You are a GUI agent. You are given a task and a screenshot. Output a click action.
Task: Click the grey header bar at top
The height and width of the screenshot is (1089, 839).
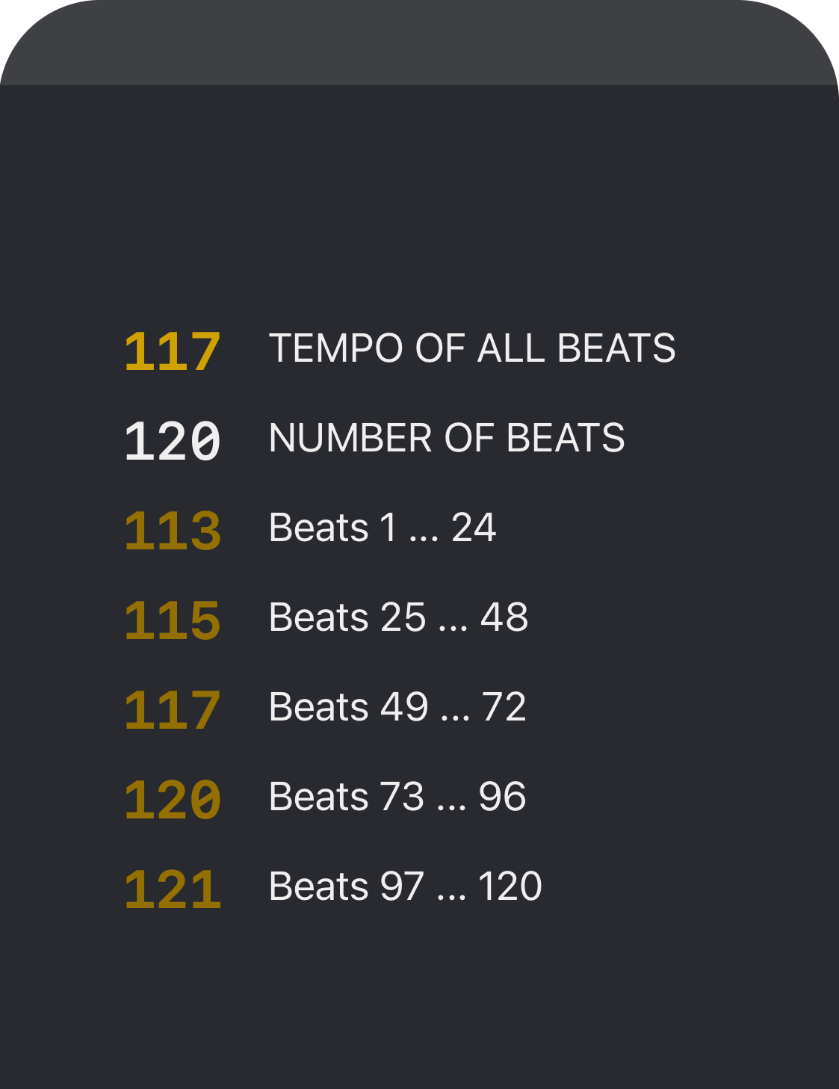tap(419, 43)
